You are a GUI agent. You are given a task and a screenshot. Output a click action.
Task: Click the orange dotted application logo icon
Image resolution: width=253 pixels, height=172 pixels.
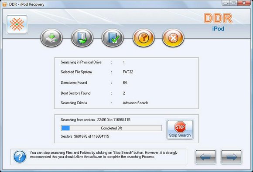click(17, 24)
